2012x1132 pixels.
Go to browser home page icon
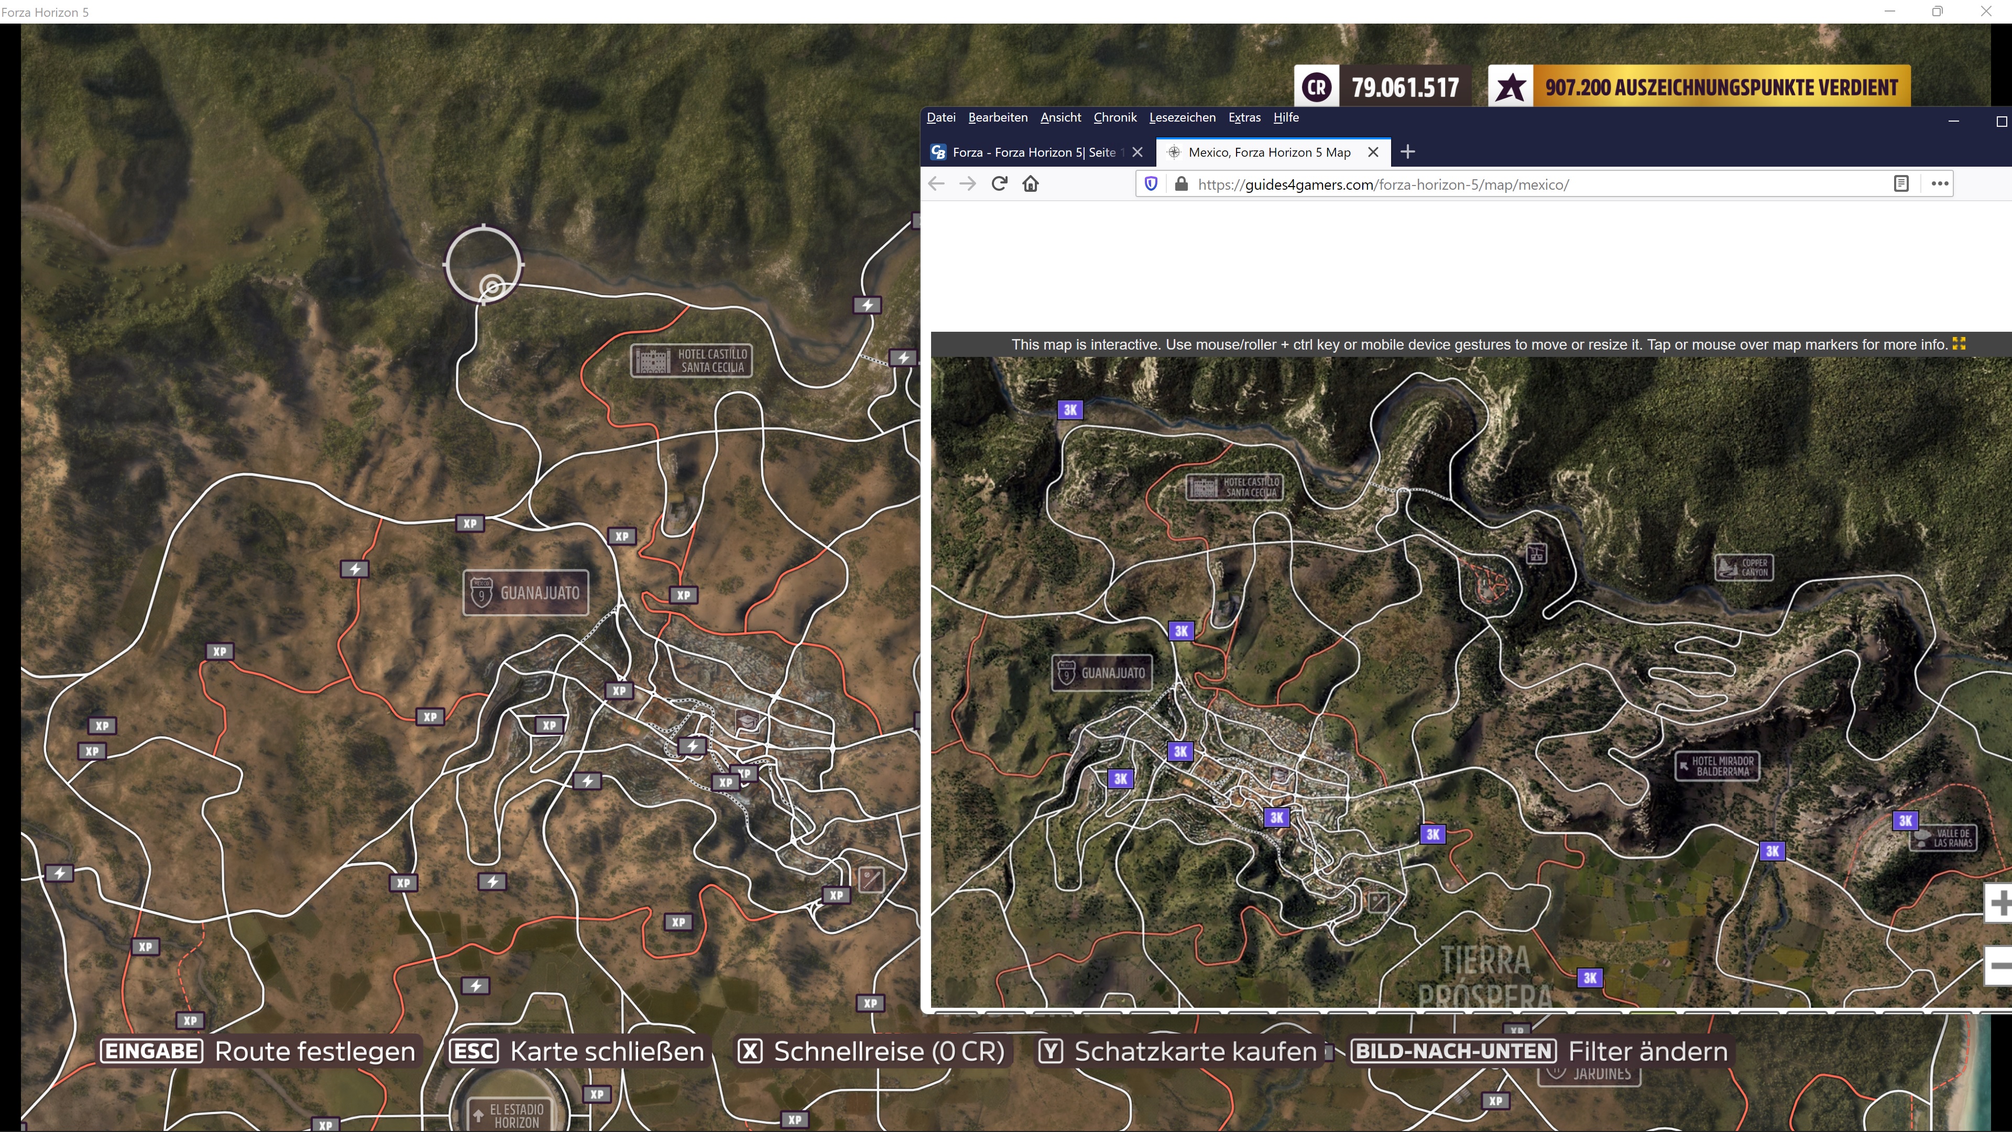click(x=1030, y=183)
